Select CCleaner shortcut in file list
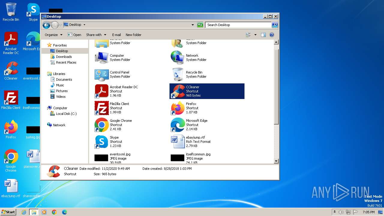 pyautogui.click(x=207, y=91)
